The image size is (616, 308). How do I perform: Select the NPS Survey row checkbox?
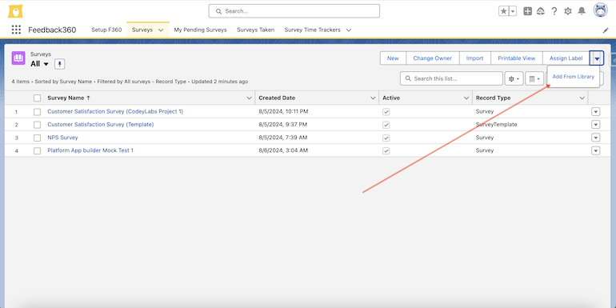pos(38,138)
